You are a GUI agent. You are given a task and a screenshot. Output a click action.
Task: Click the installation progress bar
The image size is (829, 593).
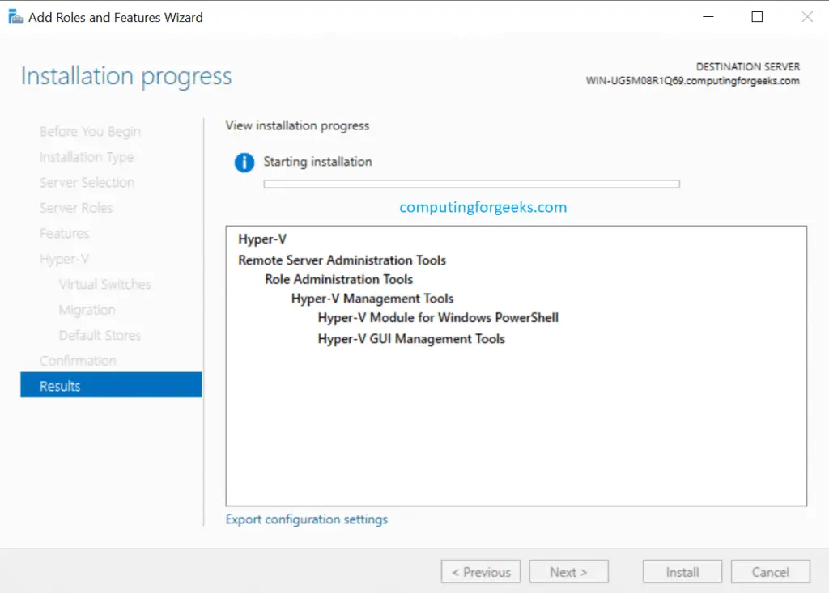472,184
